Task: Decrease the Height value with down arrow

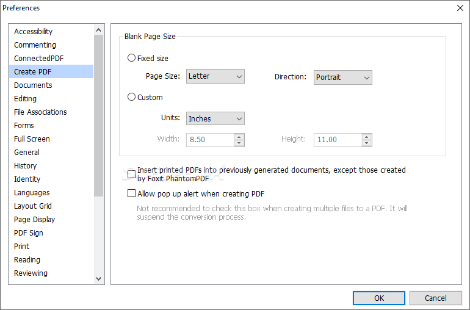Action: click(x=367, y=143)
